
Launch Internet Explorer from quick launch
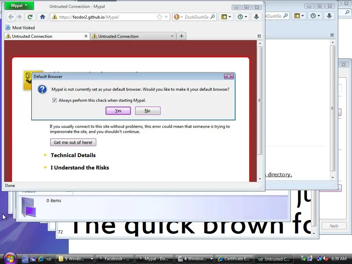(41, 259)
